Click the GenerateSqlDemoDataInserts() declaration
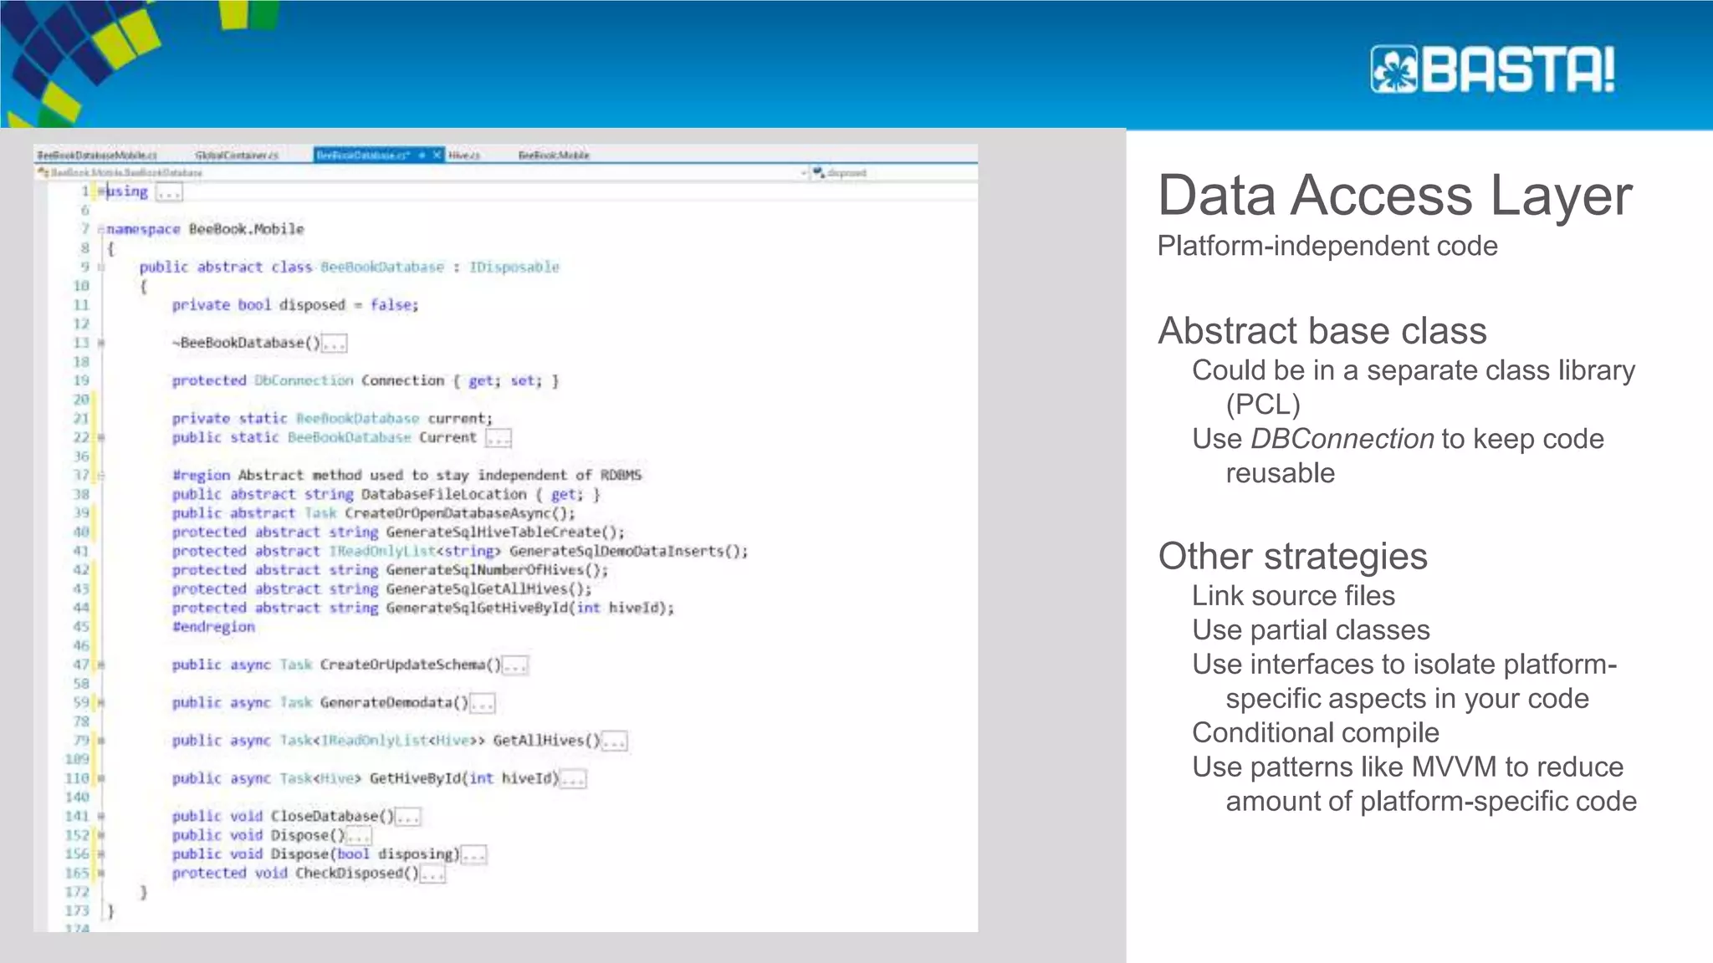The width and height of the screenshot is (1713, 963). 460,551
